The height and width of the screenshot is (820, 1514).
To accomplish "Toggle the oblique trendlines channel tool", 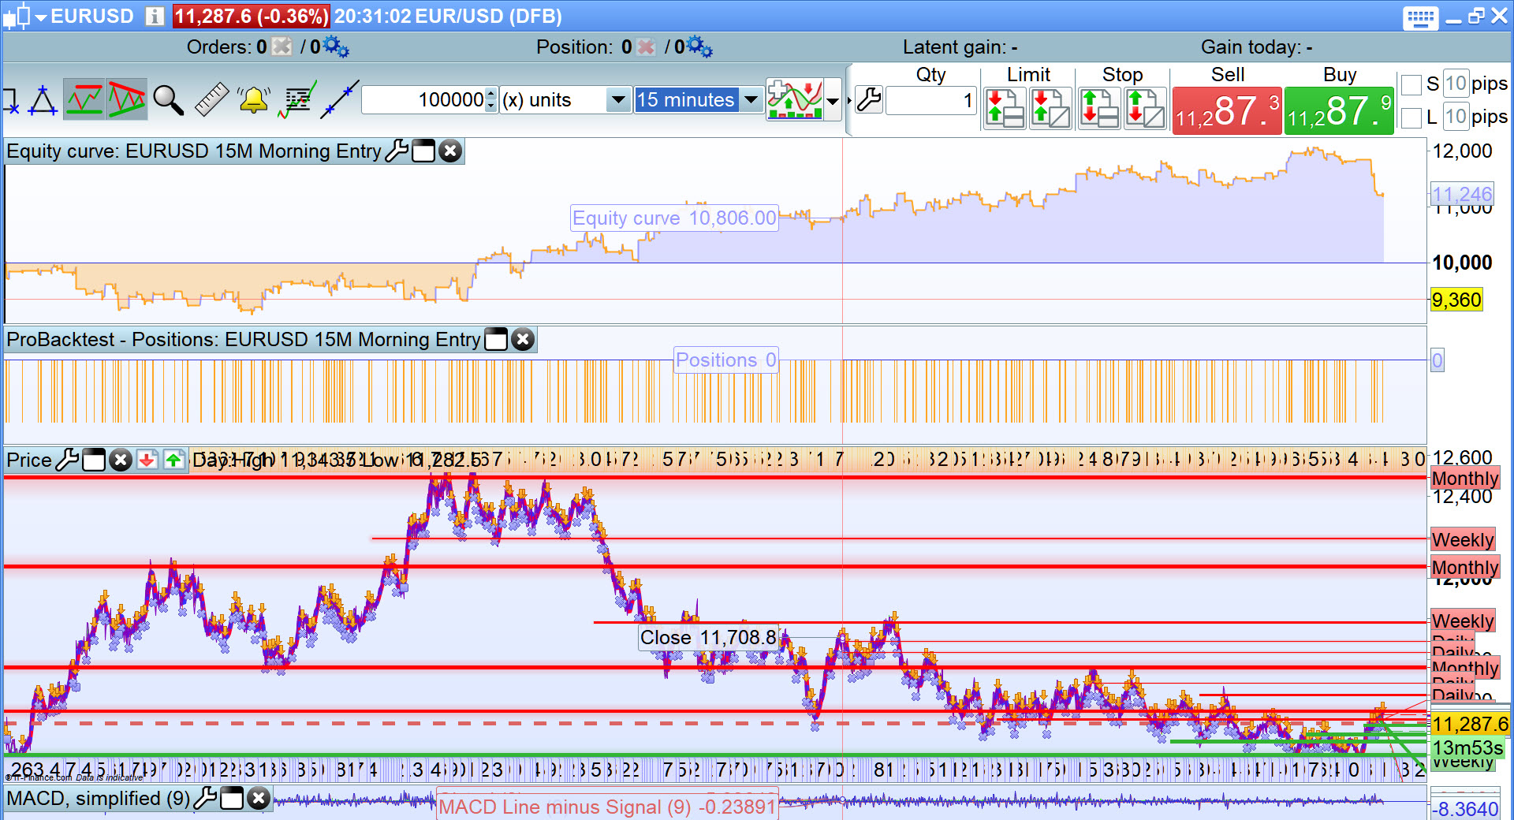I will (126, 100).
